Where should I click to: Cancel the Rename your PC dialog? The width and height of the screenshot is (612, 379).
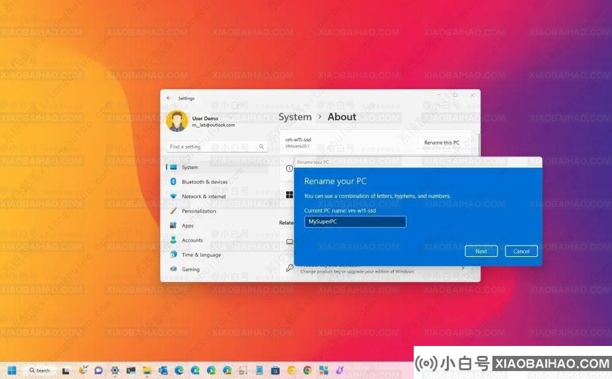tap(521, 251)
